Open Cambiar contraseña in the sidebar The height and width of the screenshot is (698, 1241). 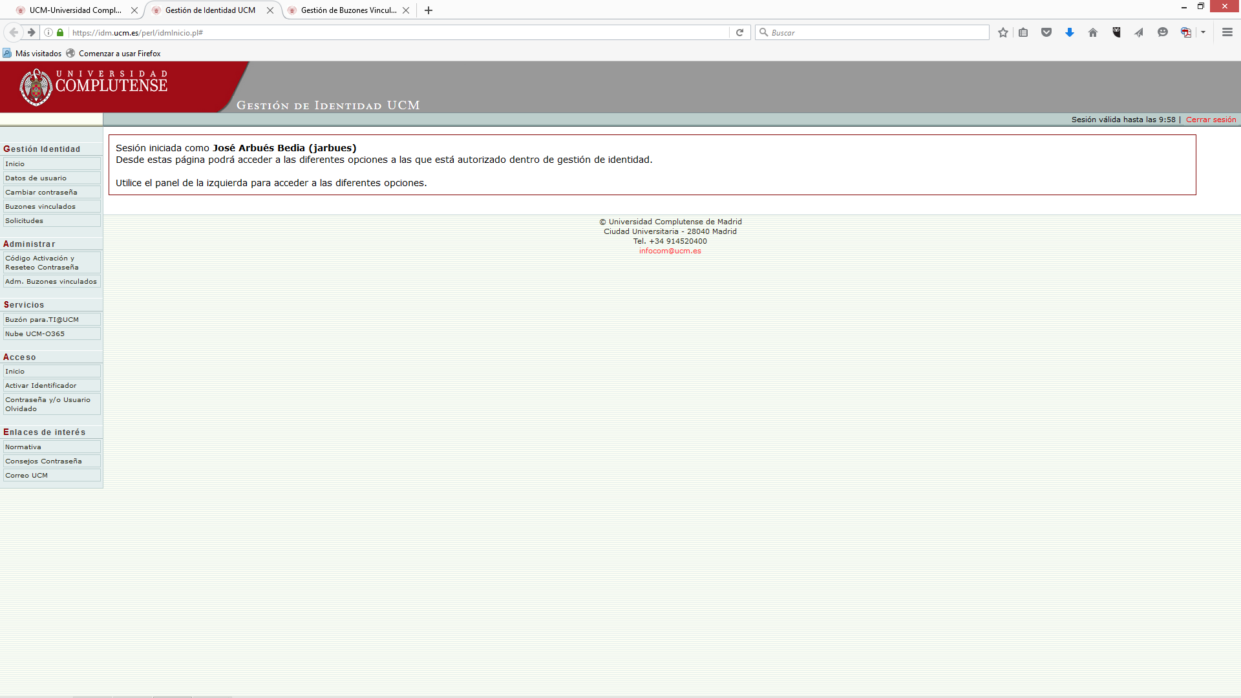tap(41, 193)
